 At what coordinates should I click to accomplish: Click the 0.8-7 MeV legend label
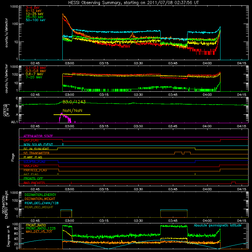(x=35, y=74)
